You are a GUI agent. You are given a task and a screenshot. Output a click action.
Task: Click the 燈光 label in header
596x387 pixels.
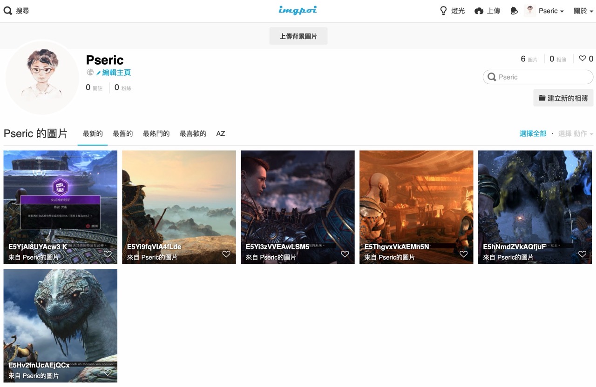pyautogui.click(x=458, y=11)
